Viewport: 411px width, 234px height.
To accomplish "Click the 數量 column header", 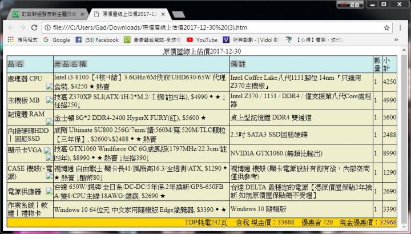I will pyautogui.click(x=377, y=64).
